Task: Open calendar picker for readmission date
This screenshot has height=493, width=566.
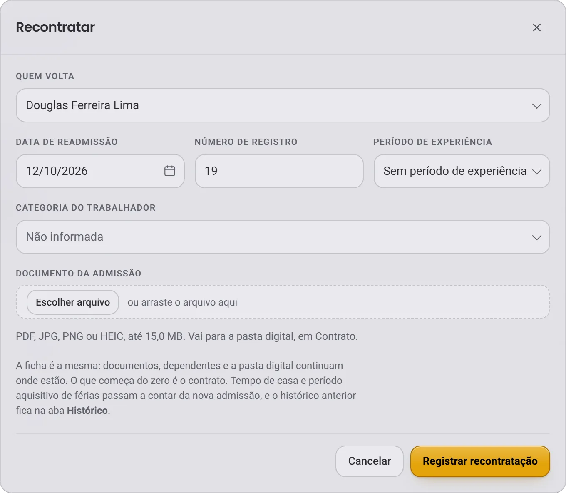Action: click(x=170, y=171)
